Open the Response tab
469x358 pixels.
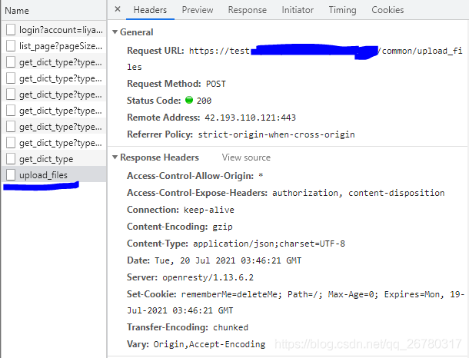pos(248,10)
